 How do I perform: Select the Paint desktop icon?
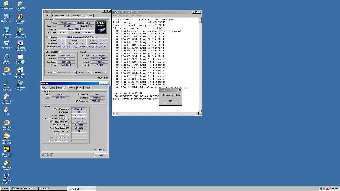point(7,111)
